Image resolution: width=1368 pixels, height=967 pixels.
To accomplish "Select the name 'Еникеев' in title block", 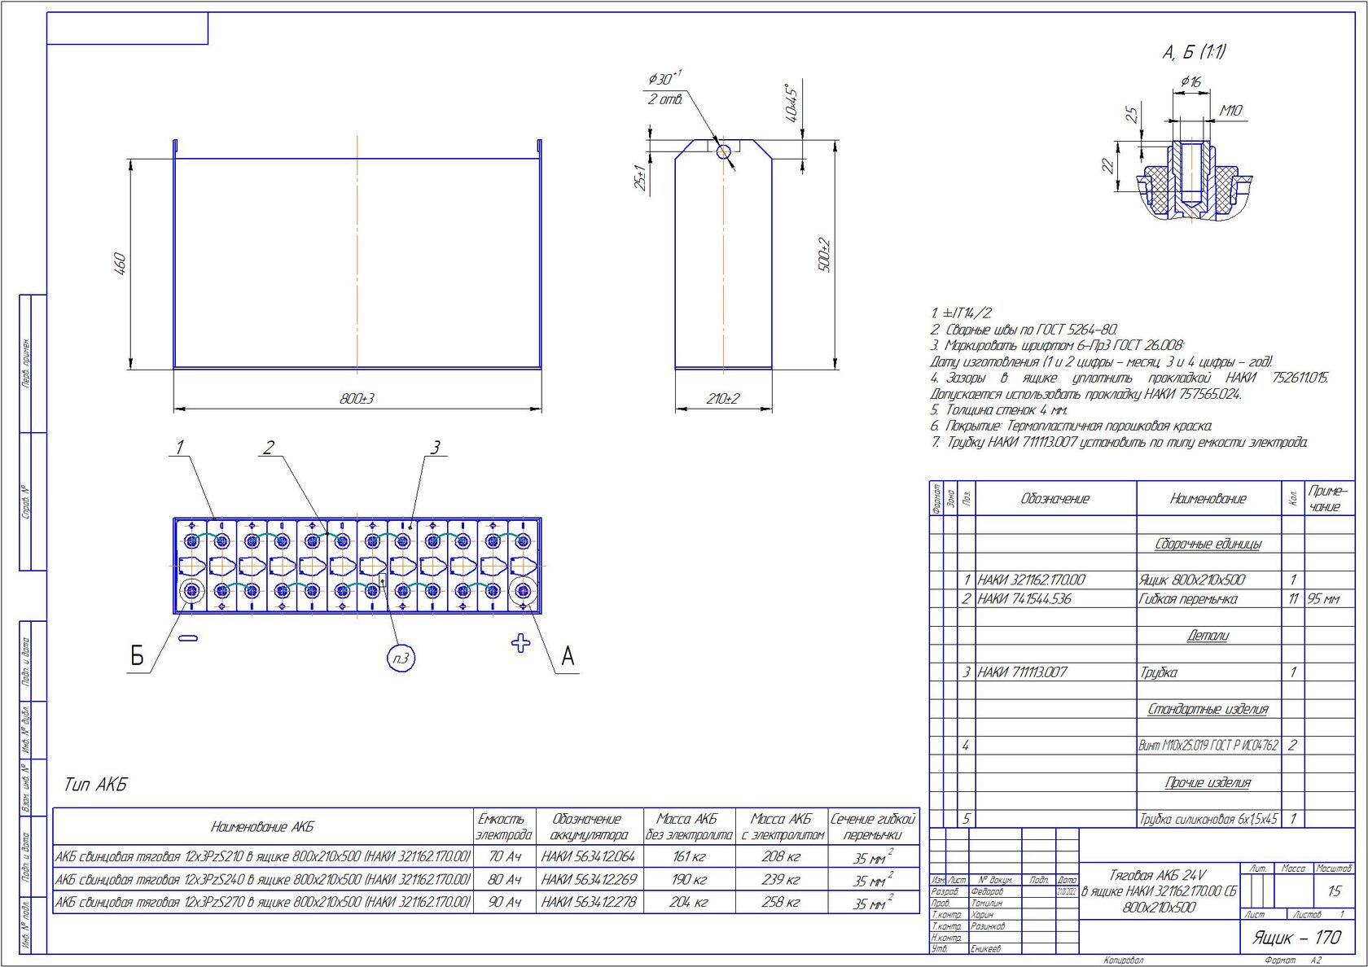I will (986, 949).
